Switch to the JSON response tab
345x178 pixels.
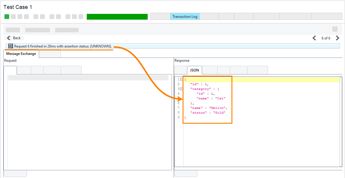click(x=194, y=70)
